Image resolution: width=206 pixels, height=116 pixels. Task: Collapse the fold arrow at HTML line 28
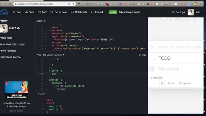pyautogui.click(x=45, y=46)
